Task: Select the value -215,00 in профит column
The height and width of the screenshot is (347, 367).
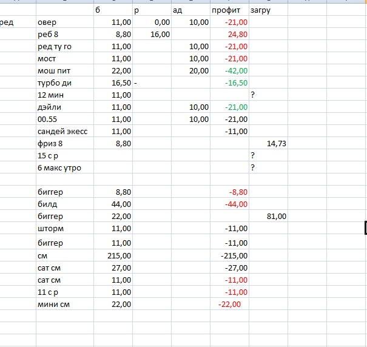Action: pyautogui.click(x=234, y=255)
